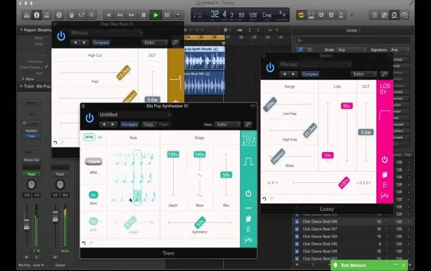Open Editor dropdown in Clap Clap Beat window
The image size is (431, 271).
pos(155,42)
